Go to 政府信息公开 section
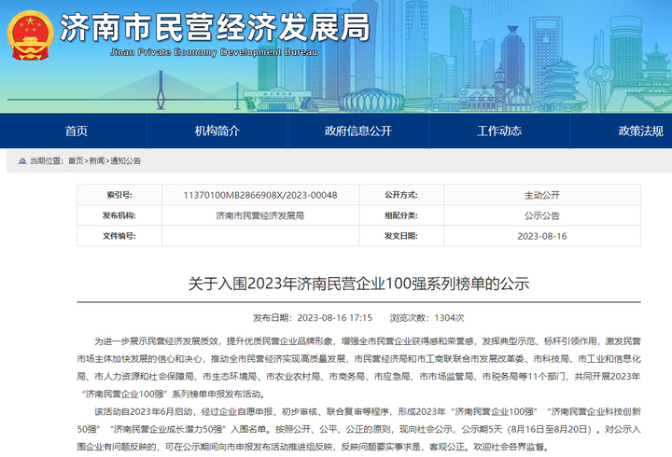Image resolution: width=672 pixels, height=457 pixels. (358, 132)
